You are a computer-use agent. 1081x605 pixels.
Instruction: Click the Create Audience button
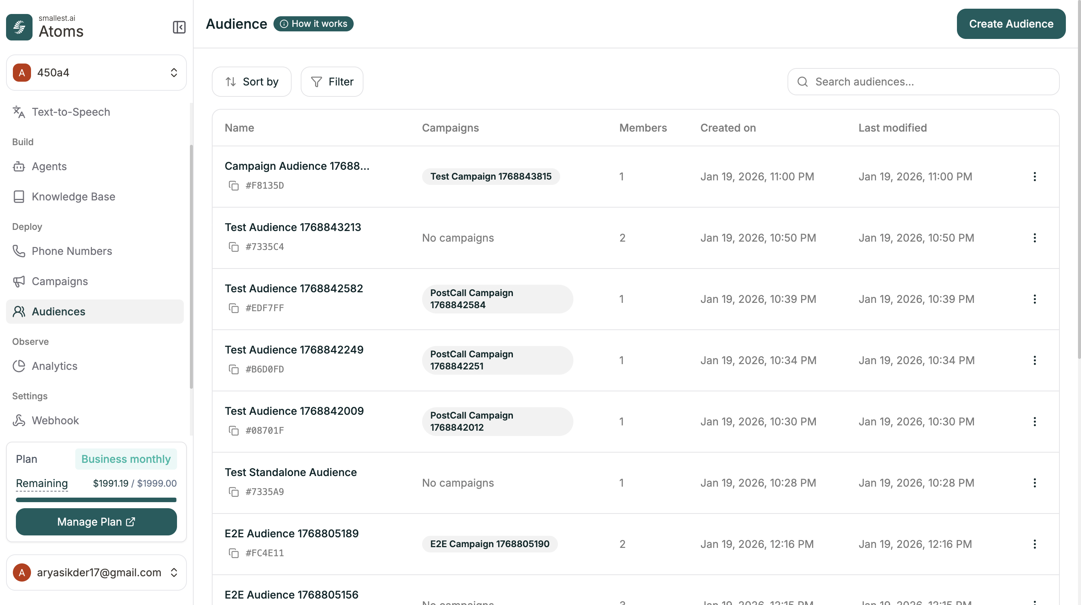click(x=1011, y=23)
